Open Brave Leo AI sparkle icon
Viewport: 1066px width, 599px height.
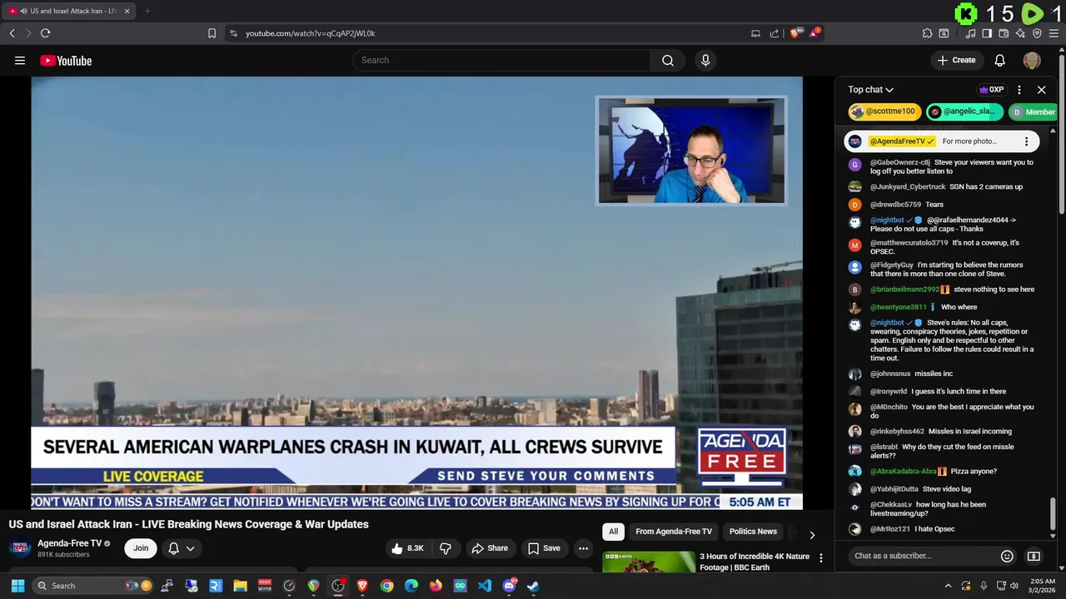coord(1020,33)
